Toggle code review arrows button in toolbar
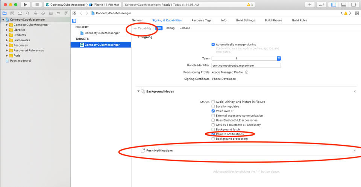361x187 pixels. pyautogui.click(x=322, y=4)
